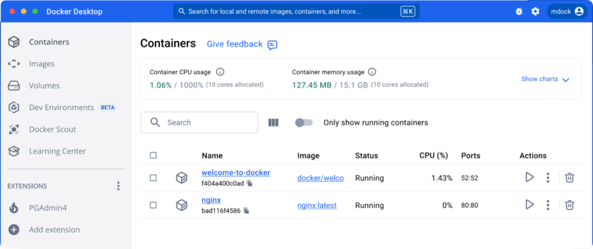
Task: Click the Learning Center graduation cap icon
Action: (14, 151)
